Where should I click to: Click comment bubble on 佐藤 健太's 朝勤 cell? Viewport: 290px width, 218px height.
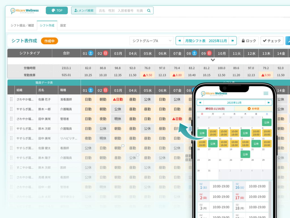coord(123,146)
